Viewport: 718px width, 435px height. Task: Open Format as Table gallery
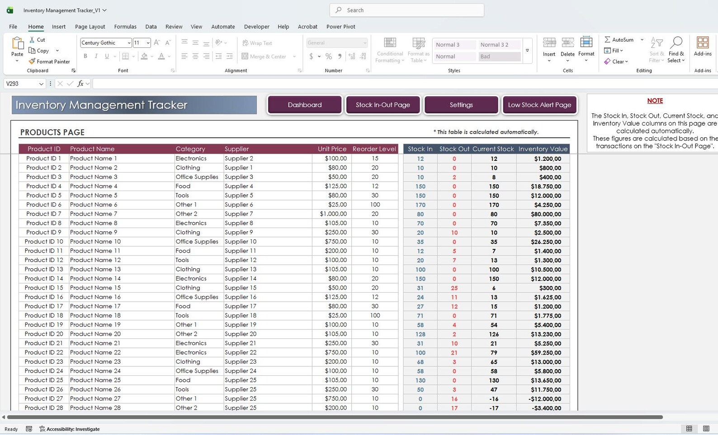click(x=418, y=50)
